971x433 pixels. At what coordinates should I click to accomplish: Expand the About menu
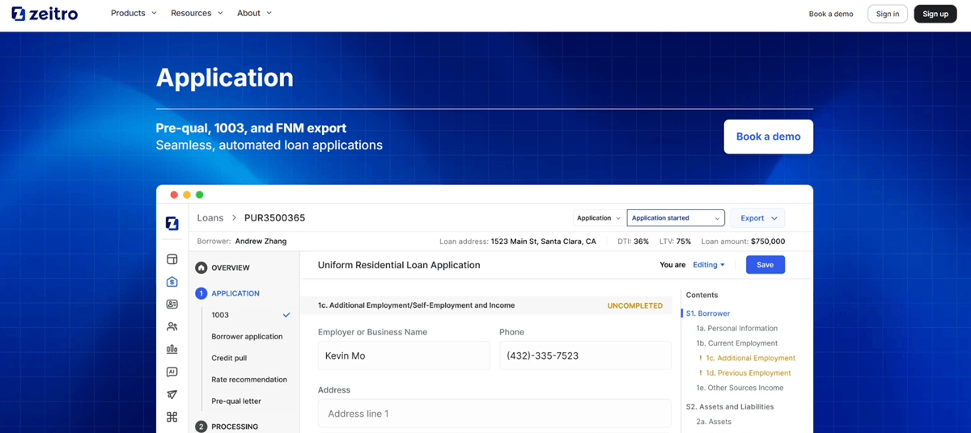(254, 13)
